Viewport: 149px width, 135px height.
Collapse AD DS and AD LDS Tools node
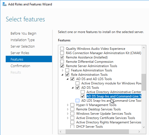(67, 79)
